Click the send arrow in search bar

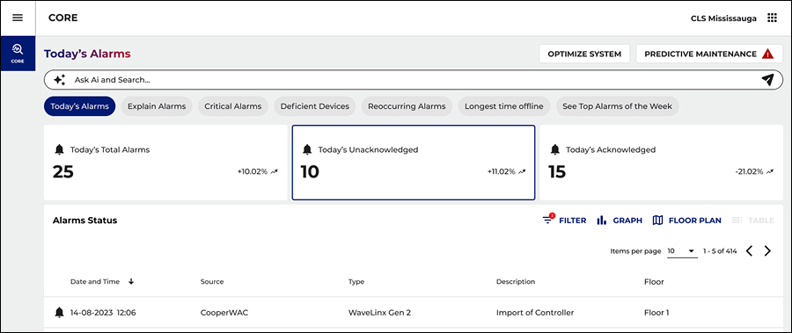tap(767, 80)
